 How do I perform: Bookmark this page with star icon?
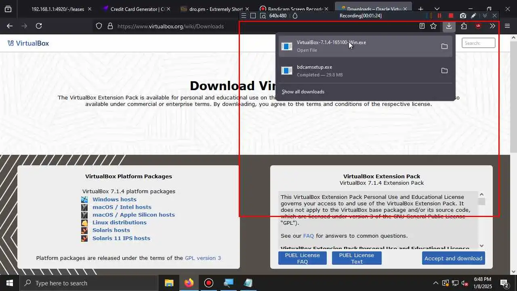point(433,26)
